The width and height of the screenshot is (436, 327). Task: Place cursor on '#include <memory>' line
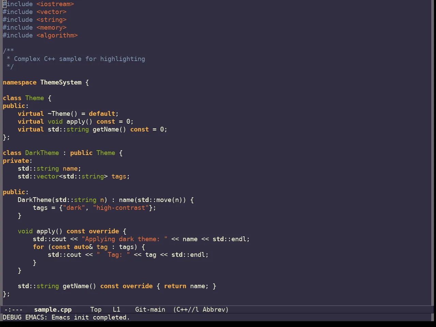(x=35, y=28)
